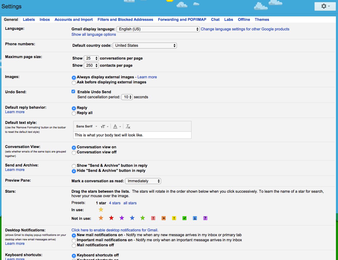The width and height of the screenshot is (338, 260).
Task: Open Send cancellation period dropdown
Action: (127, 97)
